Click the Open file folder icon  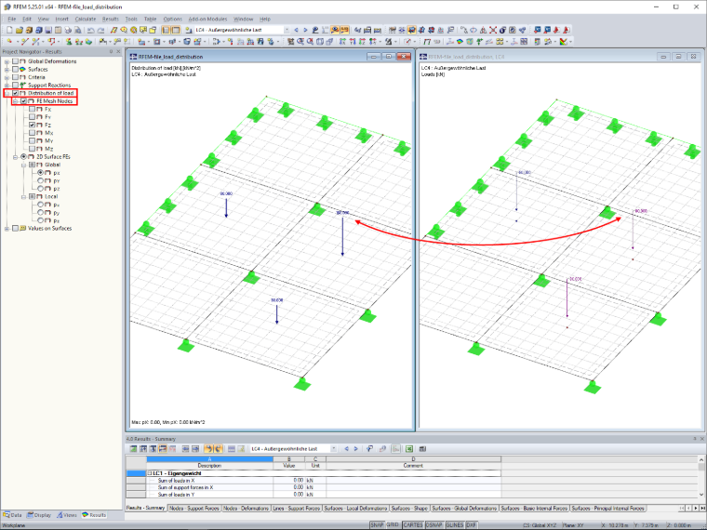coord(19,30)
